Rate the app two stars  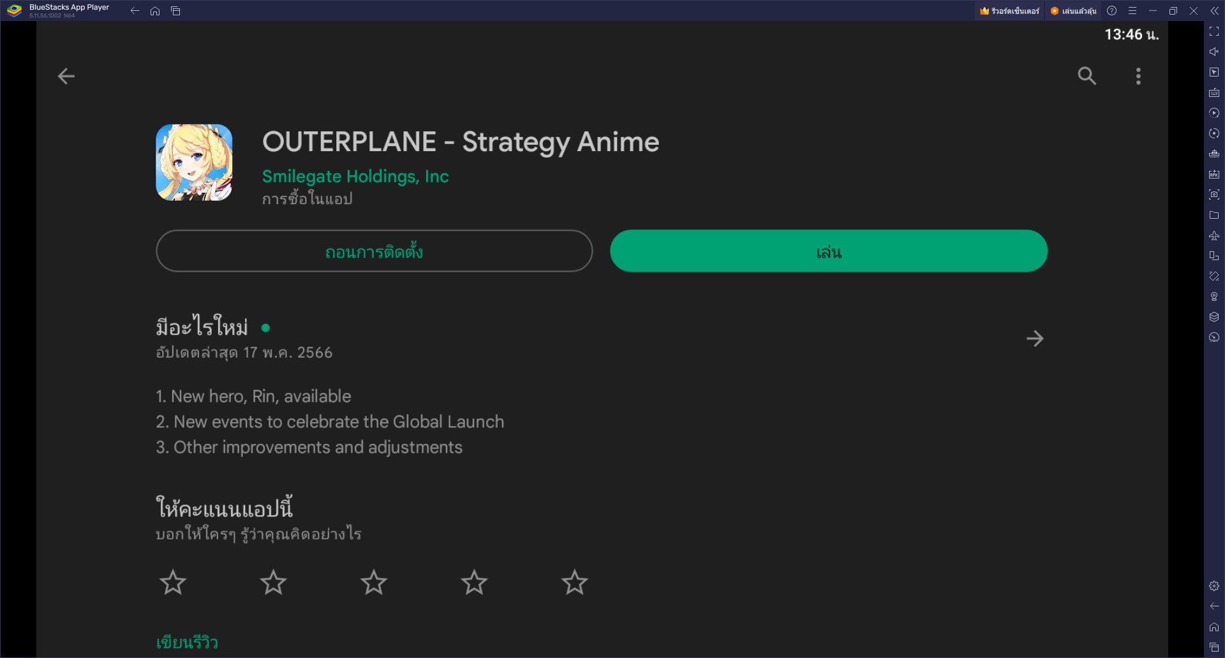pyautogui.click(x=273, y=582)
